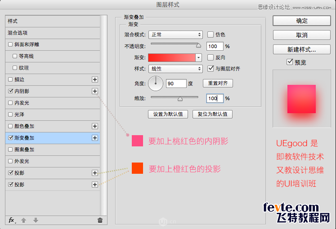
Task: Toggle the 反向 checkbox
Action: pos(211,57)
